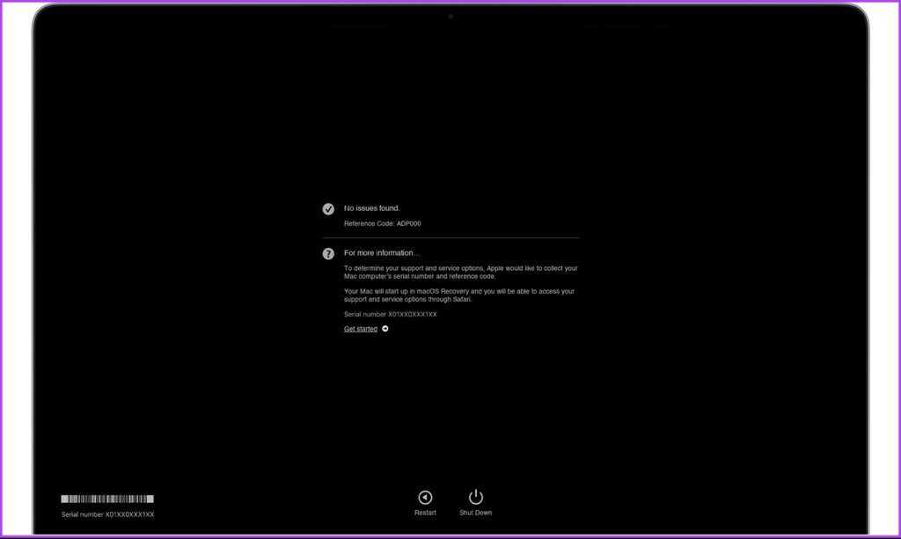Image resolution: width=901 pixels, height=539 pixels.
Task: Click the ADP000 code value
Action: (x=408, y=224)
